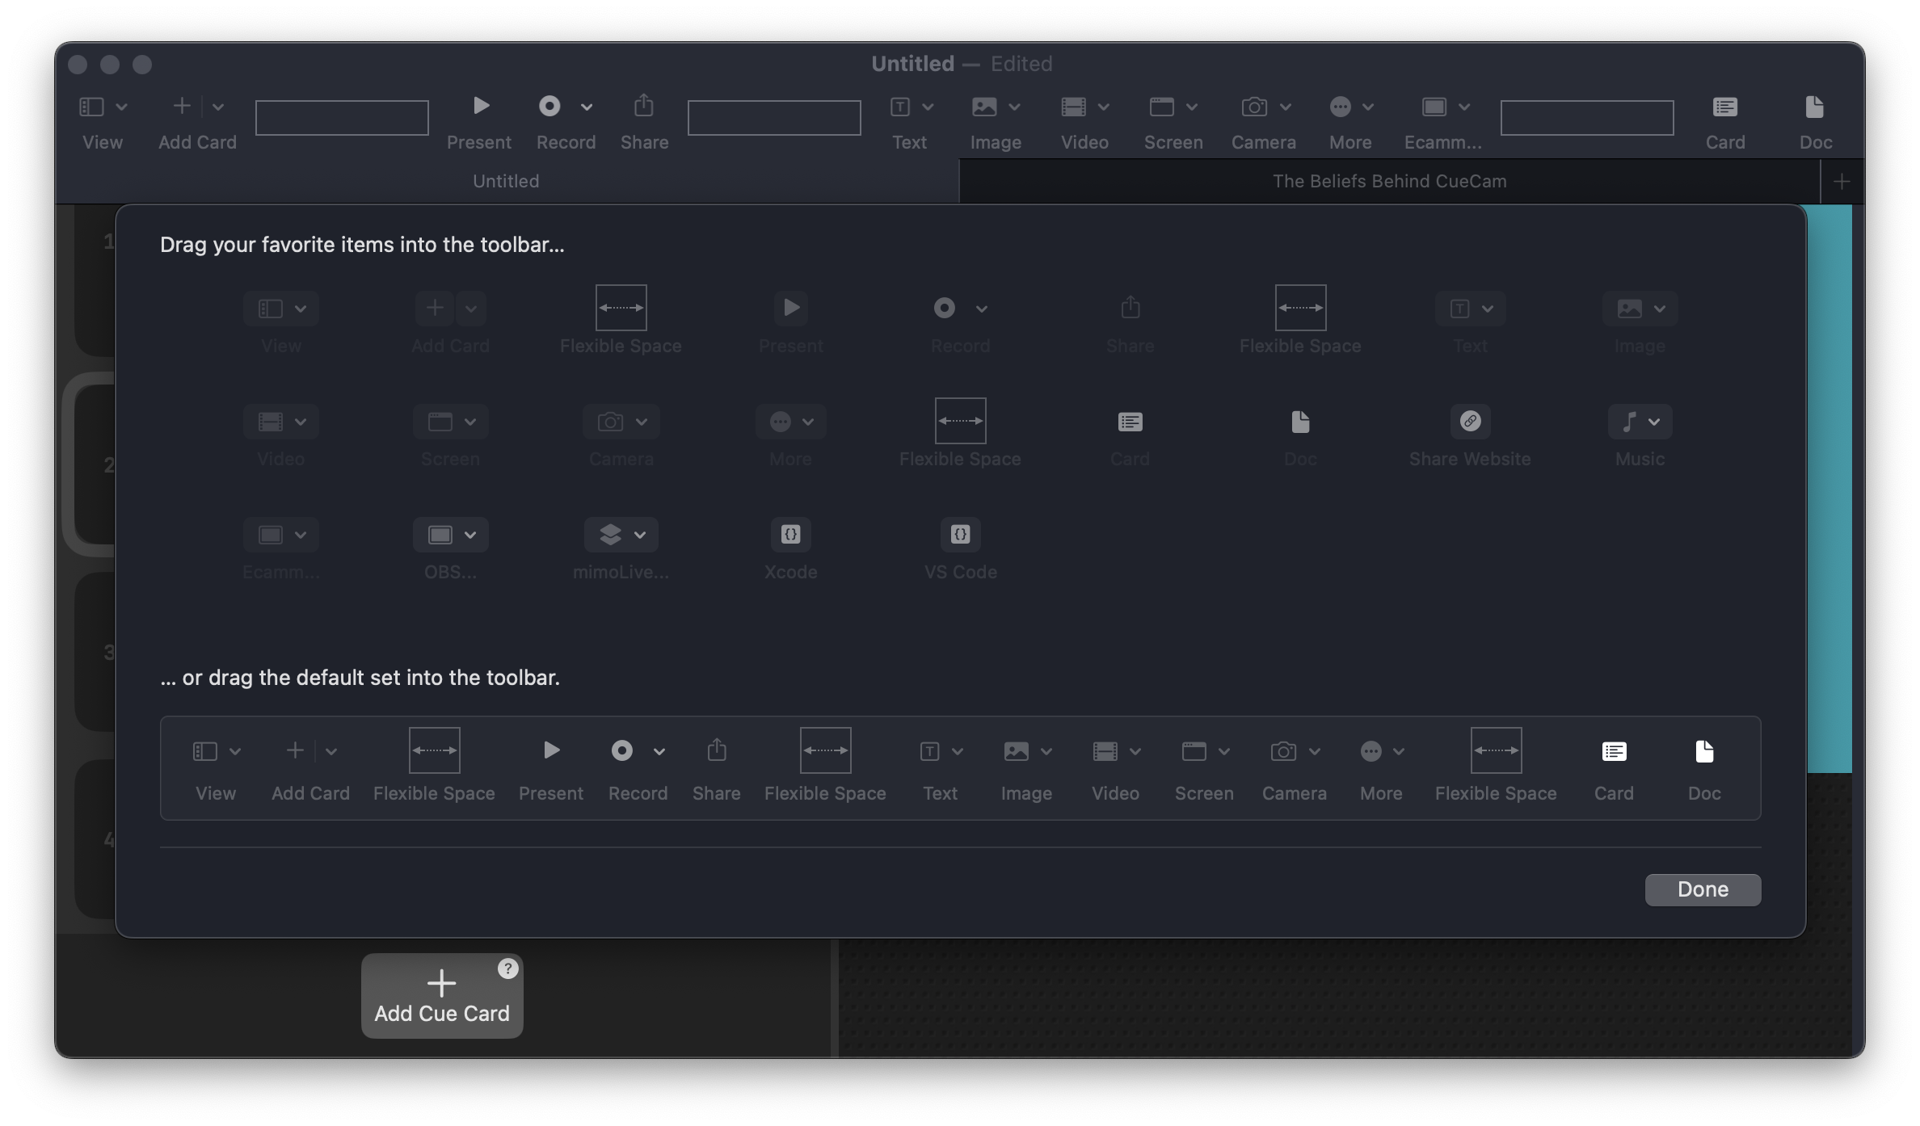This screenshot has width=1920, height=1126.
Task: Select the Xcode item in the customize palette
Action: 790,548
